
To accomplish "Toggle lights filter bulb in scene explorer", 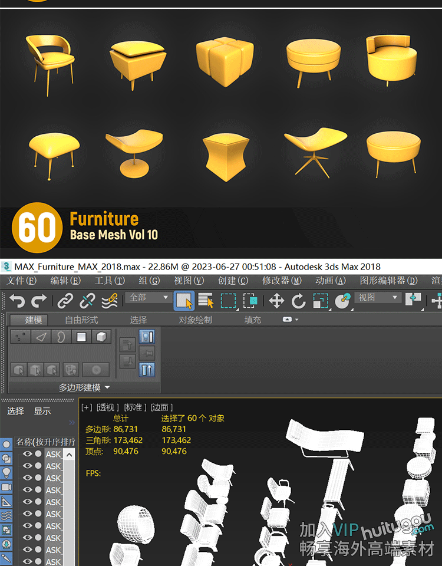I will point(6,472).
